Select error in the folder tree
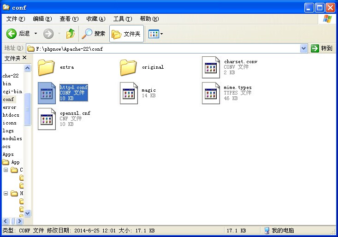338x237 pixels. click(x=10, y=107)
